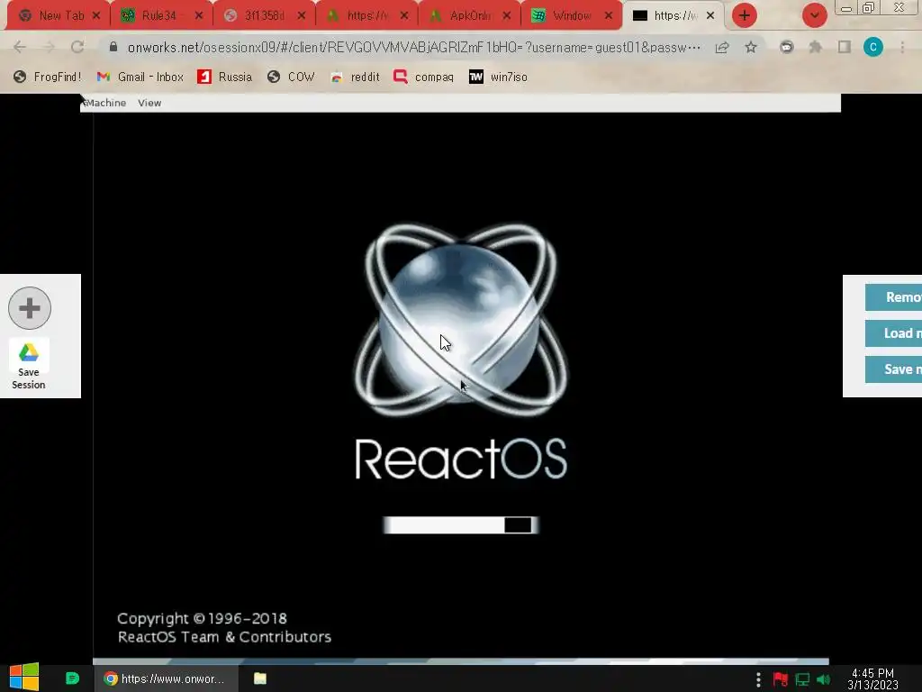Open the reddit bookmark
Image resolution: width=922 pixels, height=692 pixels.
pyautogui.click(x=355, y=77)
